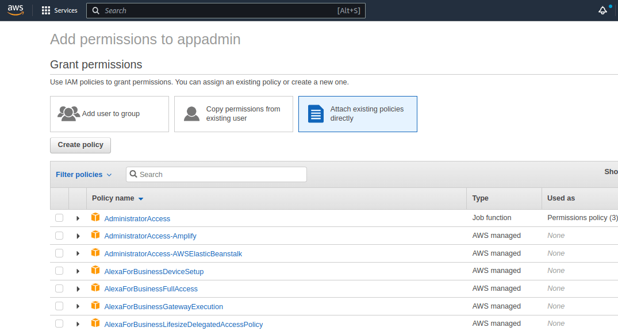Screen dimensions: 618x331
Task: Click None in AlexaForBusinessFullAccess row
Action: tap(556, 288)
